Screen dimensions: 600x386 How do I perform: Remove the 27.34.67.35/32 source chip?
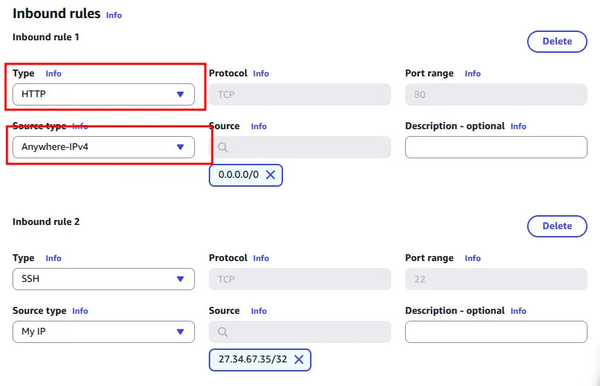(x=299, y=360)
